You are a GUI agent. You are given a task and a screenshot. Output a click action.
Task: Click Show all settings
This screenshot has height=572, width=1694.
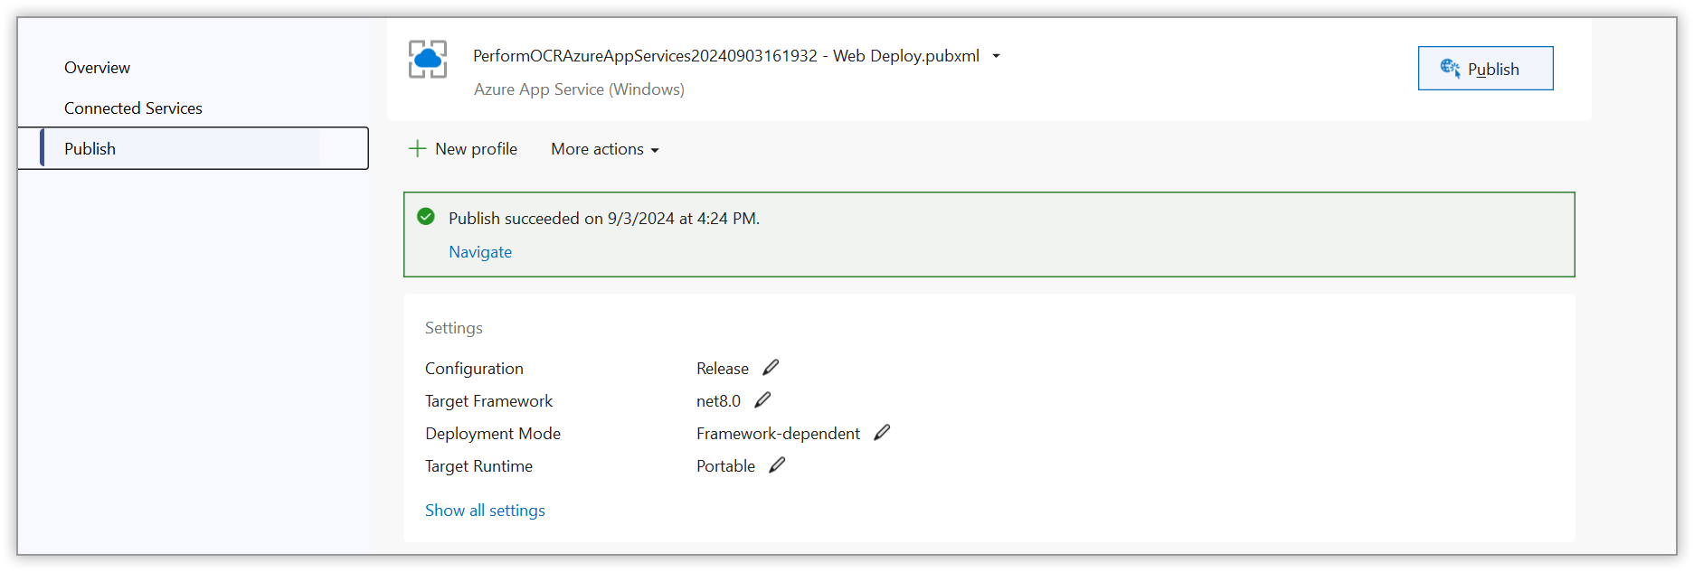(x=485, y=510)
